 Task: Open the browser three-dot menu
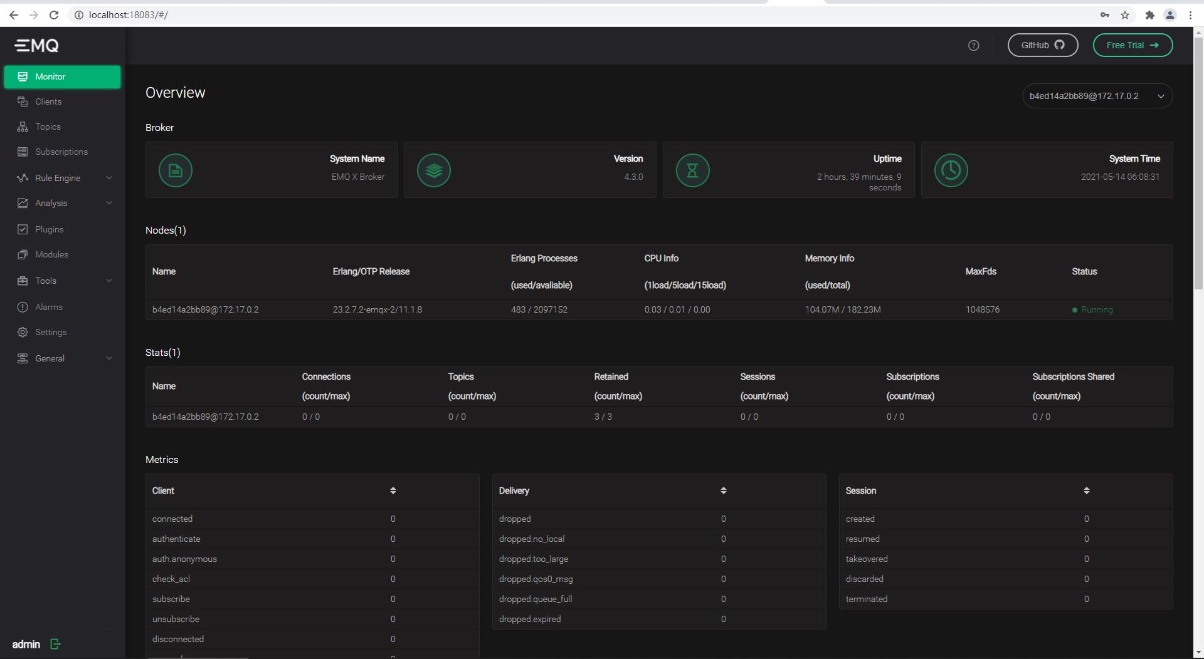point(1190,14)
